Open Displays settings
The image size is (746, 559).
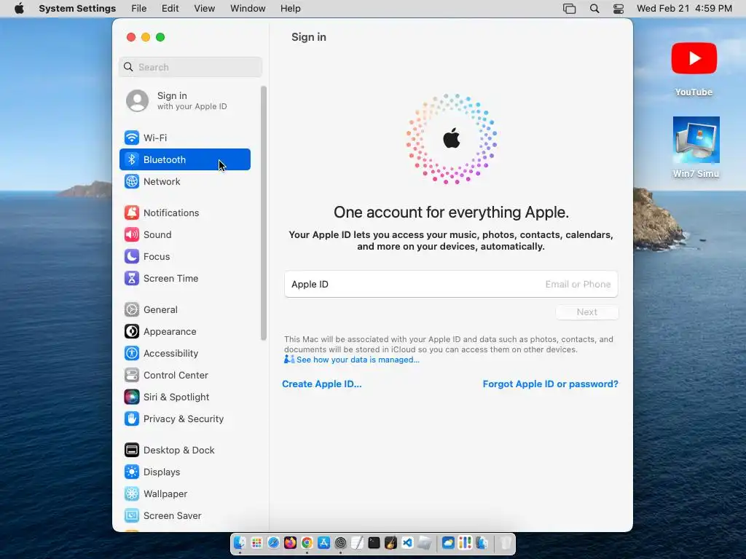[x=184, y=472]
